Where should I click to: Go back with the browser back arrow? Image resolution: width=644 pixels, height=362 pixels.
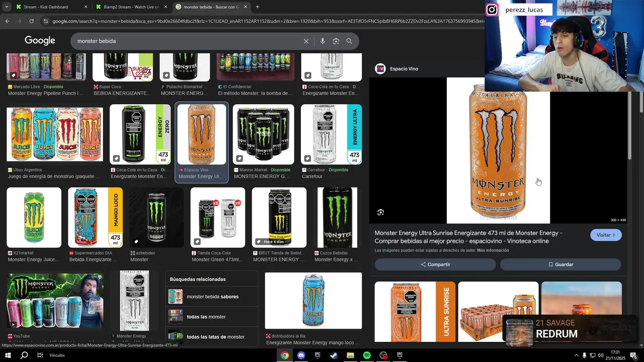click(x=7, y=21)
